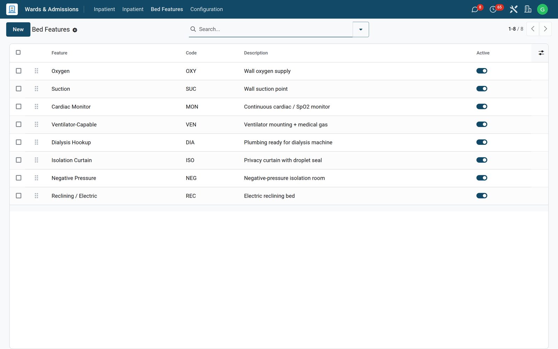Toggle Active switch for Suction

(482, 89)
